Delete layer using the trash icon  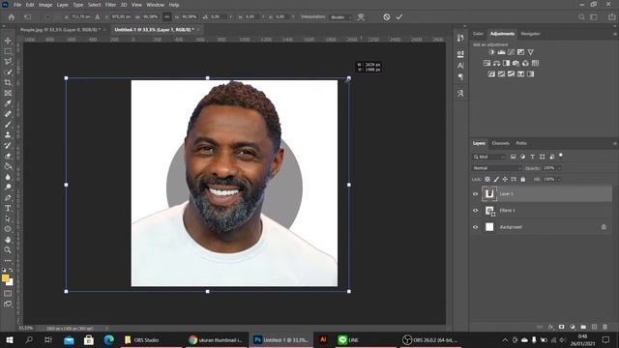coord(605,327)
